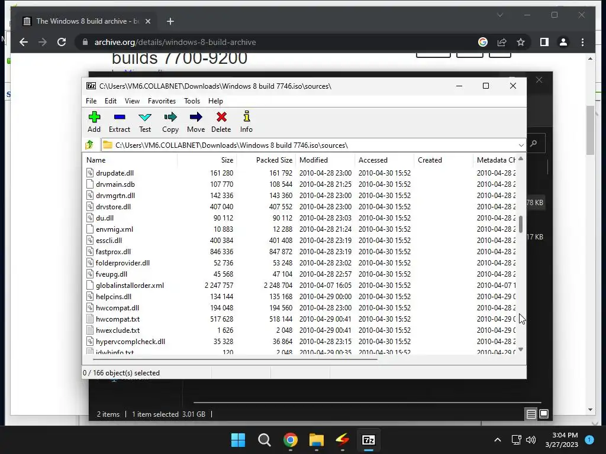Click the Google icon in address bar
Image resolution: width=606 pixels, height=454 pixels.
483,42
